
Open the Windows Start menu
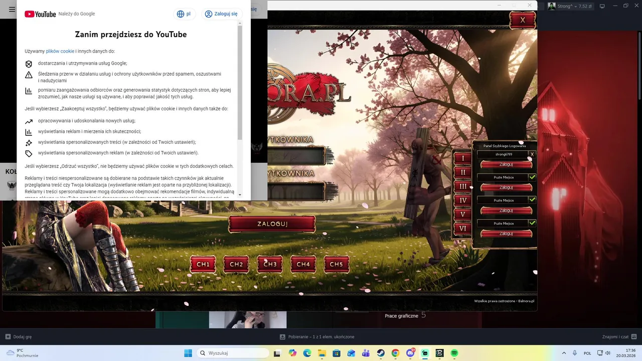click(x=188, y=353)
